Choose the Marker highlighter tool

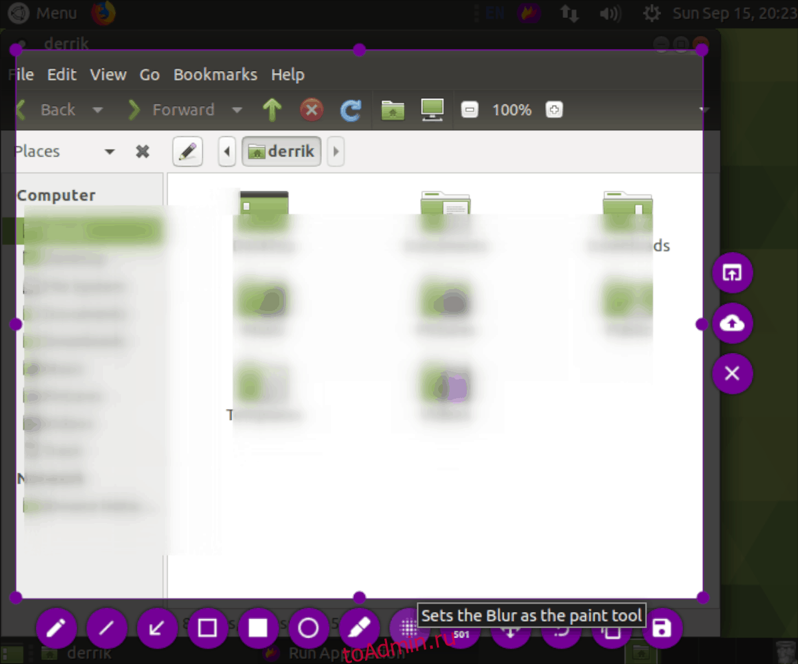pyautogui.click(x=359, y=628)
